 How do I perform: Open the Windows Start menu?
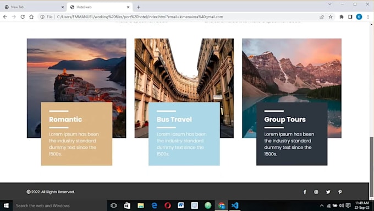point(6,205)
